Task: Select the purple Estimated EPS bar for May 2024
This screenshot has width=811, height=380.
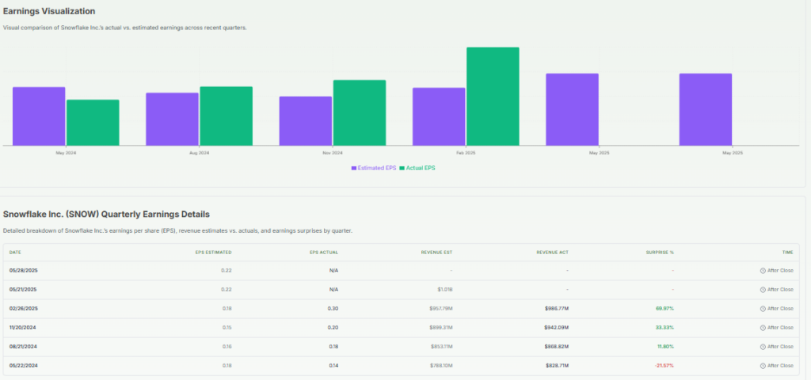Action: pyautogui.click(x=39, y=116)
